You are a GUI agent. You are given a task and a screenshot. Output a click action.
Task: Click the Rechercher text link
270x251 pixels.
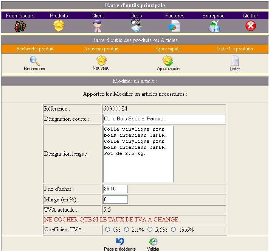(x=35, y=69)
